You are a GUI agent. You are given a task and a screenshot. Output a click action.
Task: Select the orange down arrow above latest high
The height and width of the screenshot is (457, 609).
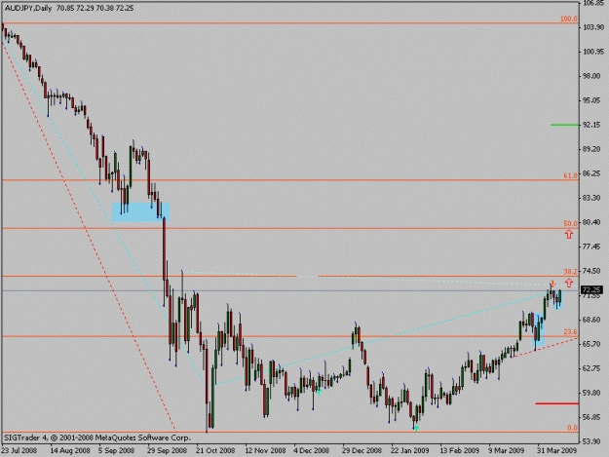click(552, 284)
